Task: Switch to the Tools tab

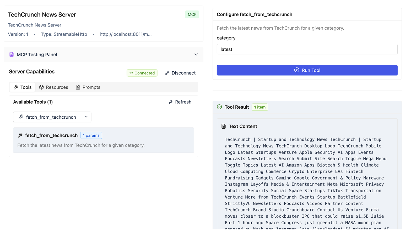Action: tap(23, 87)
